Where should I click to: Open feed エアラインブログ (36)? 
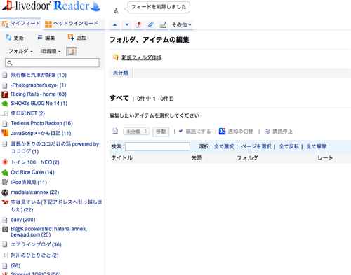36,244
